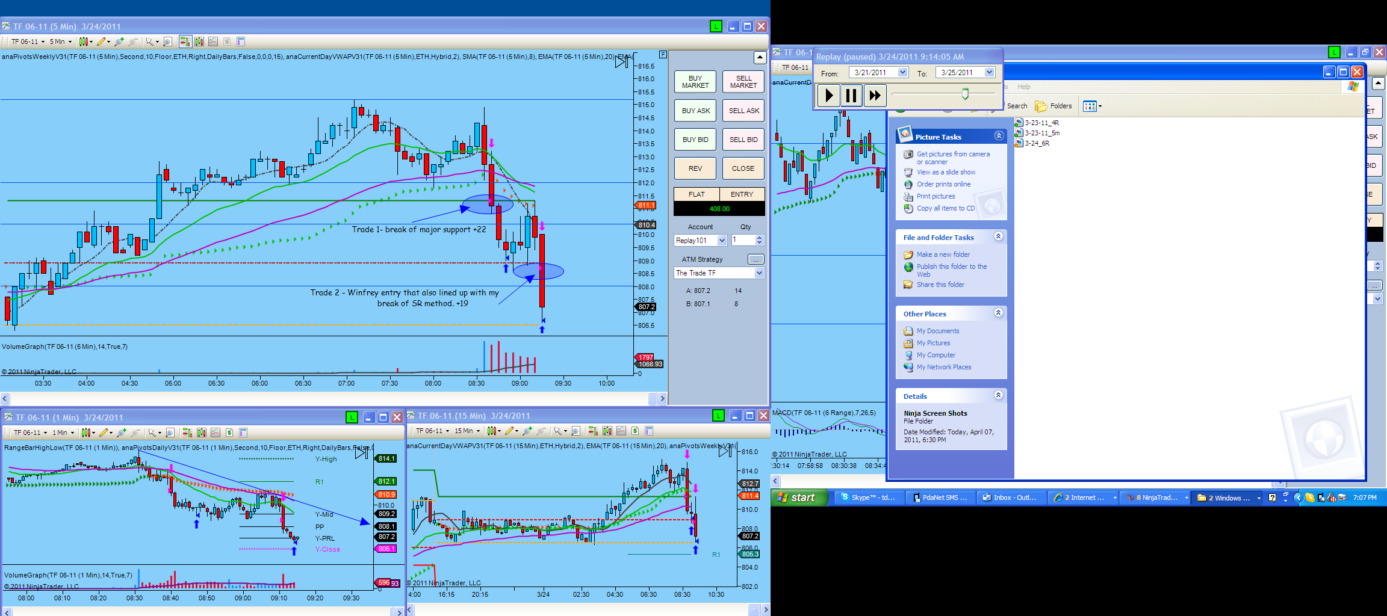The width and height of the screenshot is (1387, 616).
Task: Click the green L link button on 1 Min chart
Action: point(352,417)
